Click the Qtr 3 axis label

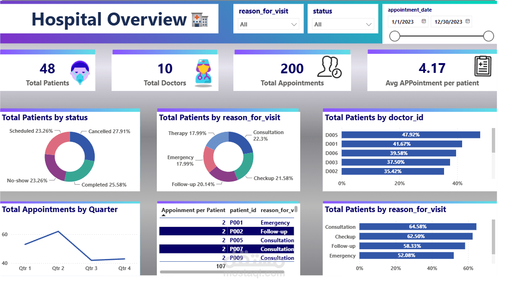click(91, 268)
